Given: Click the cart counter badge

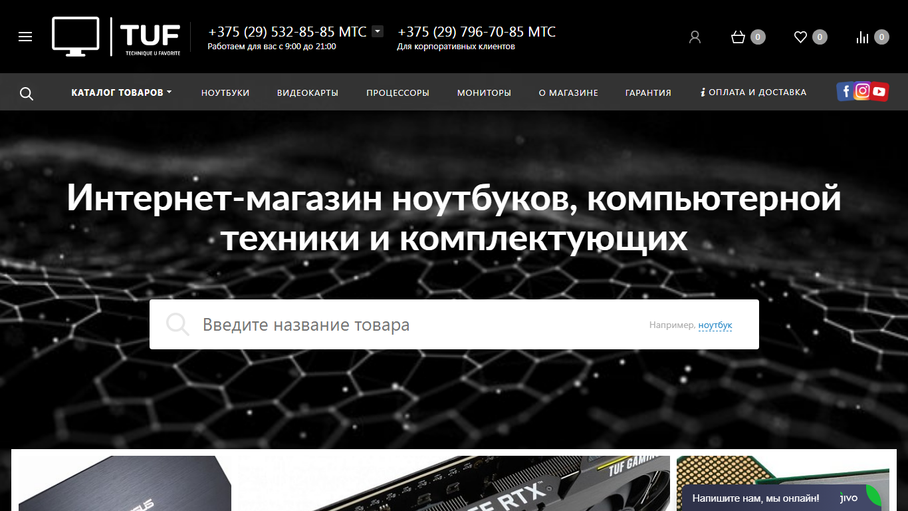Looking at the screenshot, I should pos(758,37).
